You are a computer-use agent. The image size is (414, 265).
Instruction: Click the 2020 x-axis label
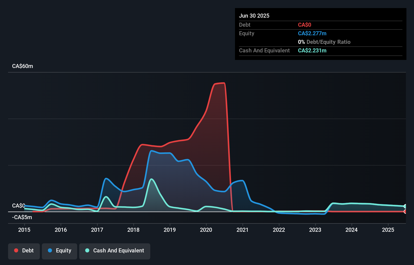206,230
